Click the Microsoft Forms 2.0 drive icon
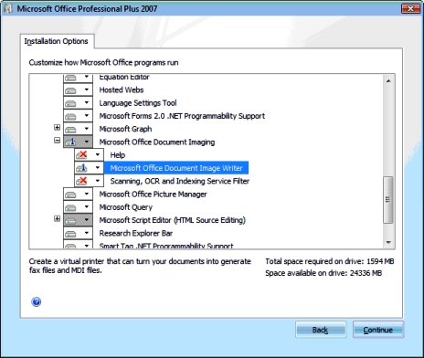Viewport: 424px width, 358px height. click(71, 117)
